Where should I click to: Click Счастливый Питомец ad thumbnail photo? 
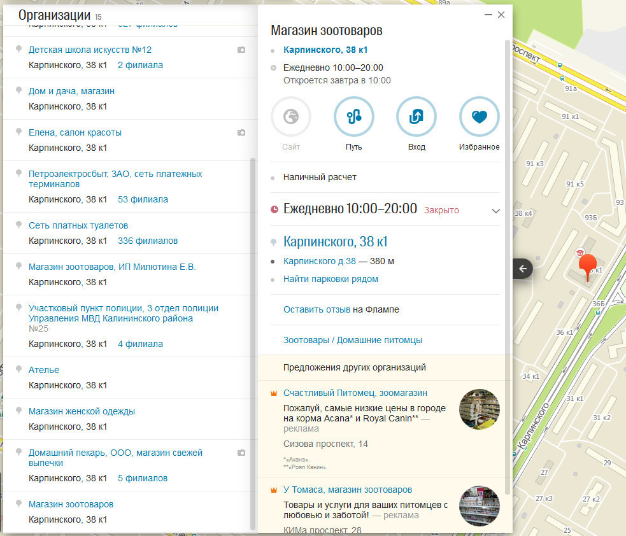(x=479, y=409)
